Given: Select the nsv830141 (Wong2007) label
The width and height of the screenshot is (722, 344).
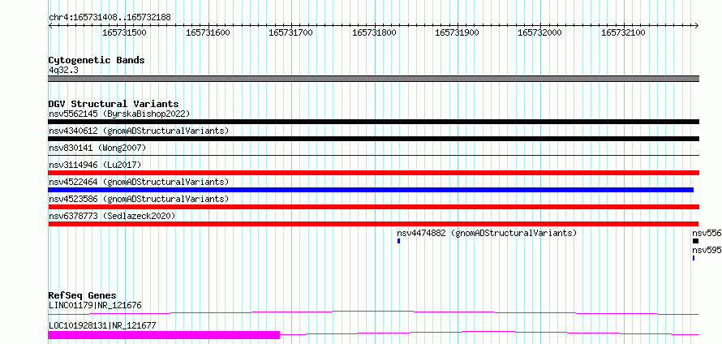Looking at the screenshot, I should 97,148.
